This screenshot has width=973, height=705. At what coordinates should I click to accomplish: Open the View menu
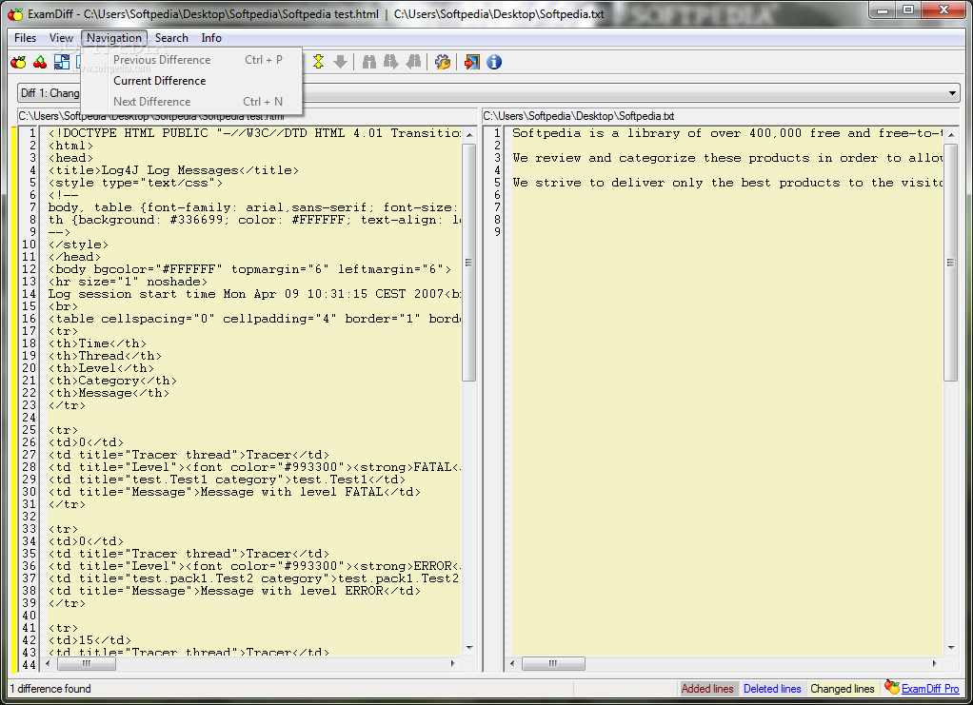[61, 38]
